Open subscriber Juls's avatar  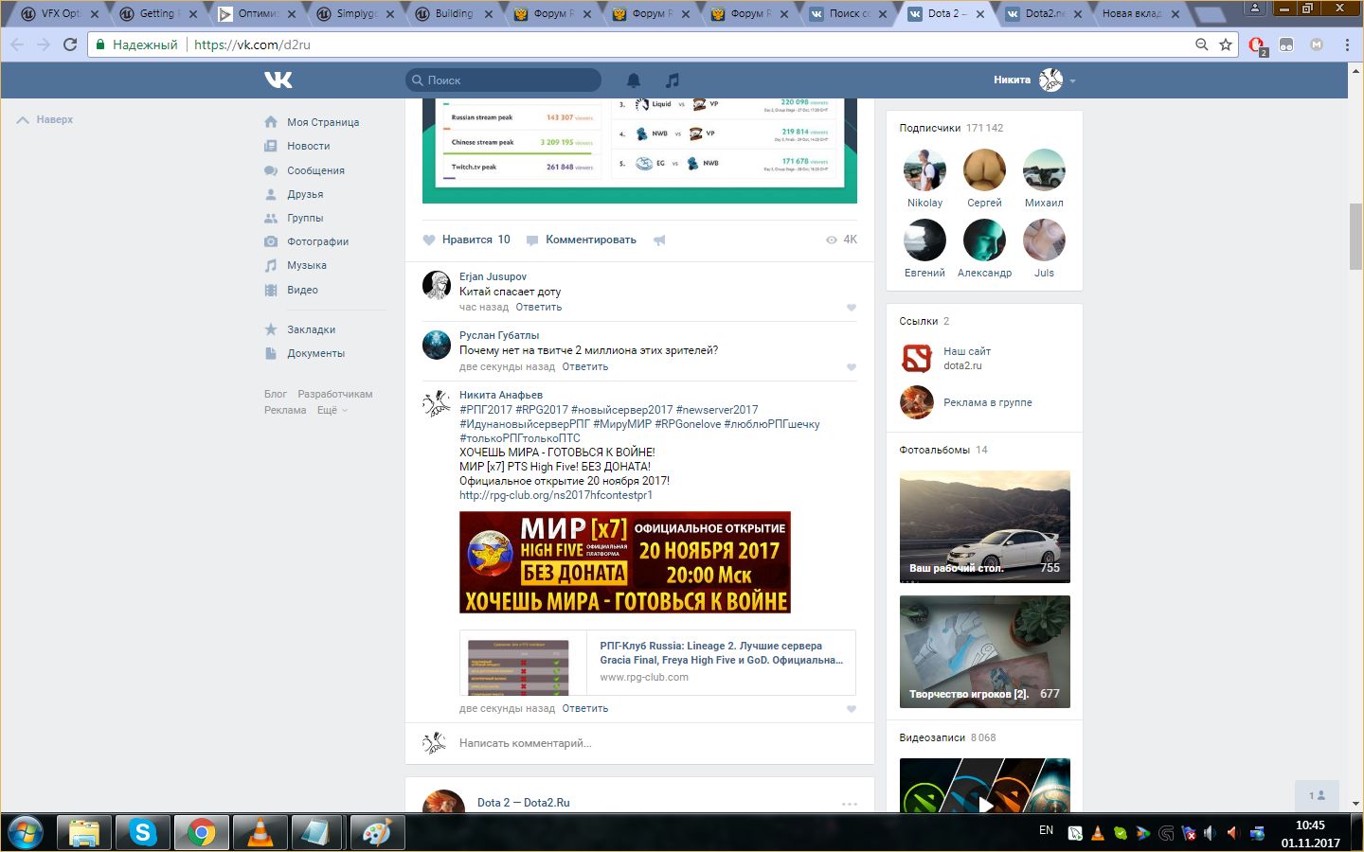[1044, 240]
